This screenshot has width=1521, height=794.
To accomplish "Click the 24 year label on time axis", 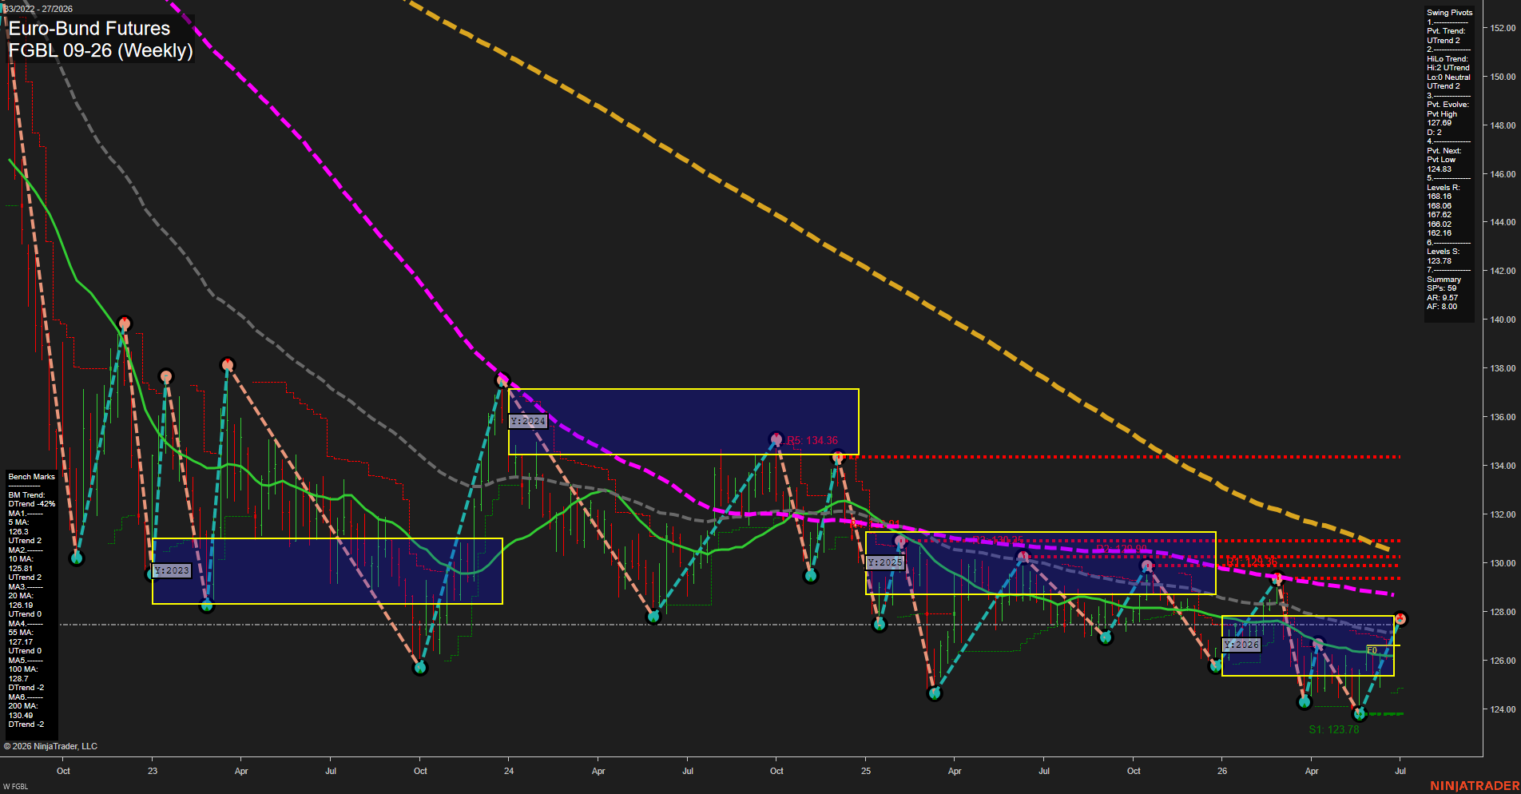I will coord(509,771).
